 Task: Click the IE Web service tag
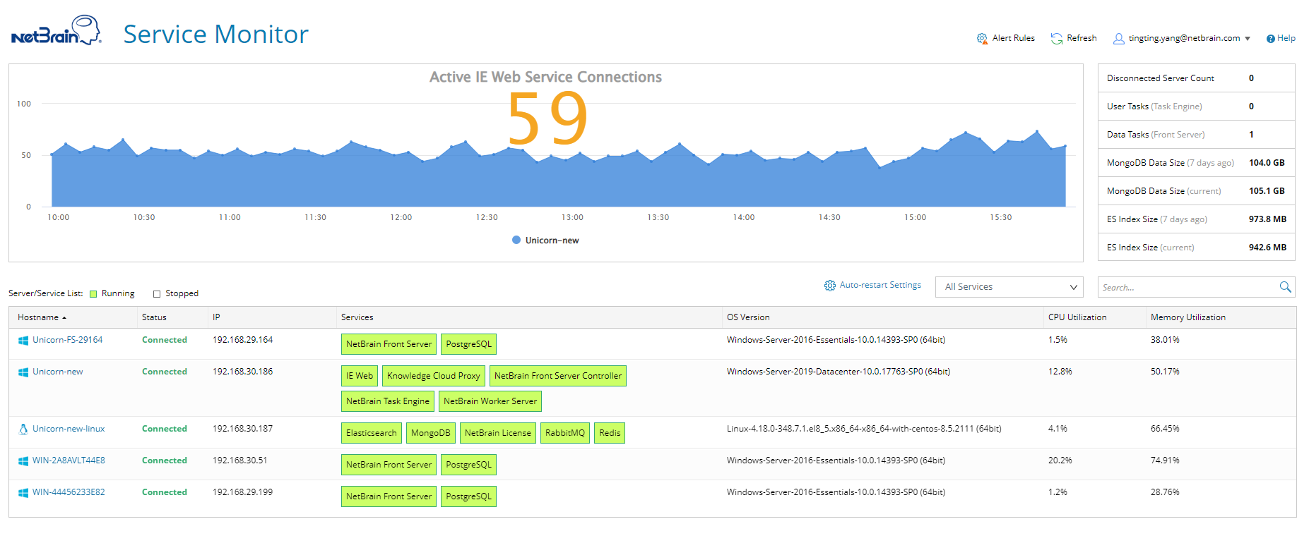[360, 376]
